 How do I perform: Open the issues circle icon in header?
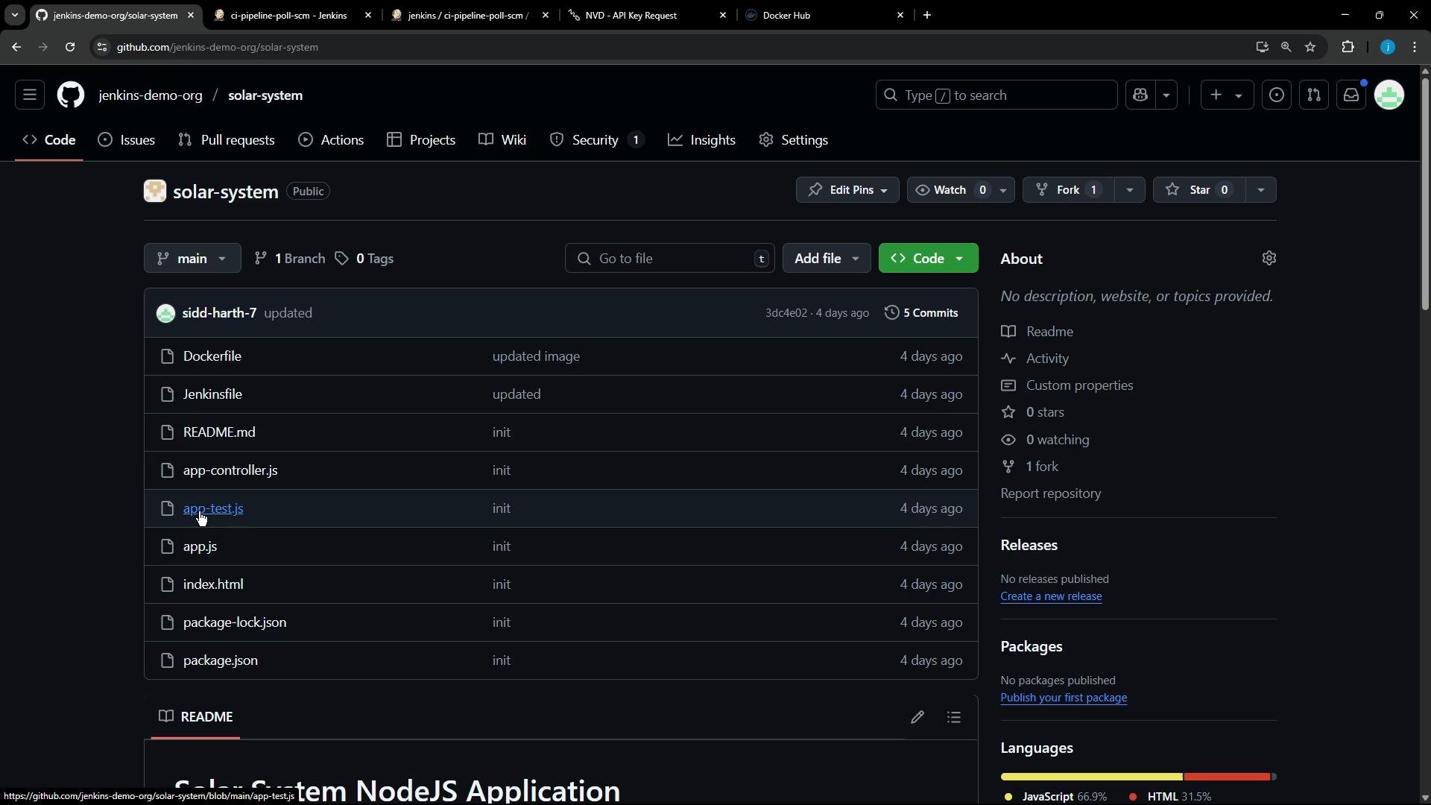(x=1277, y=95)
